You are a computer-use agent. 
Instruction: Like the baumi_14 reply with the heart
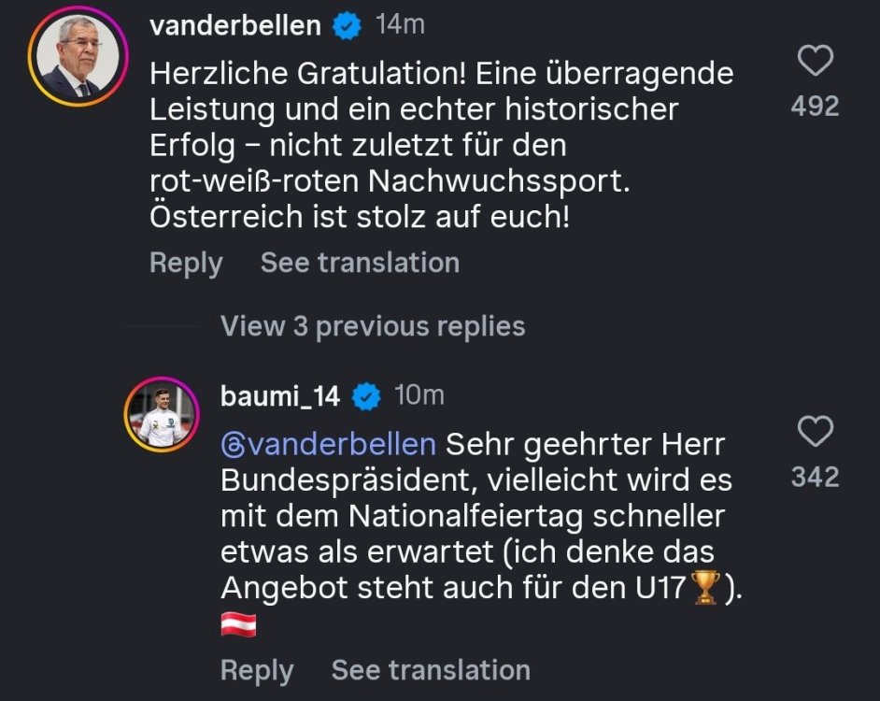[816, 433]
